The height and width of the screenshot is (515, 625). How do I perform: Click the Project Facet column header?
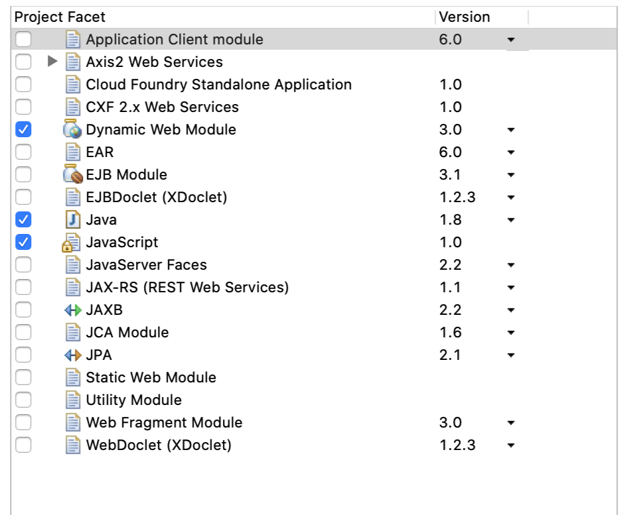click(223, 17)
